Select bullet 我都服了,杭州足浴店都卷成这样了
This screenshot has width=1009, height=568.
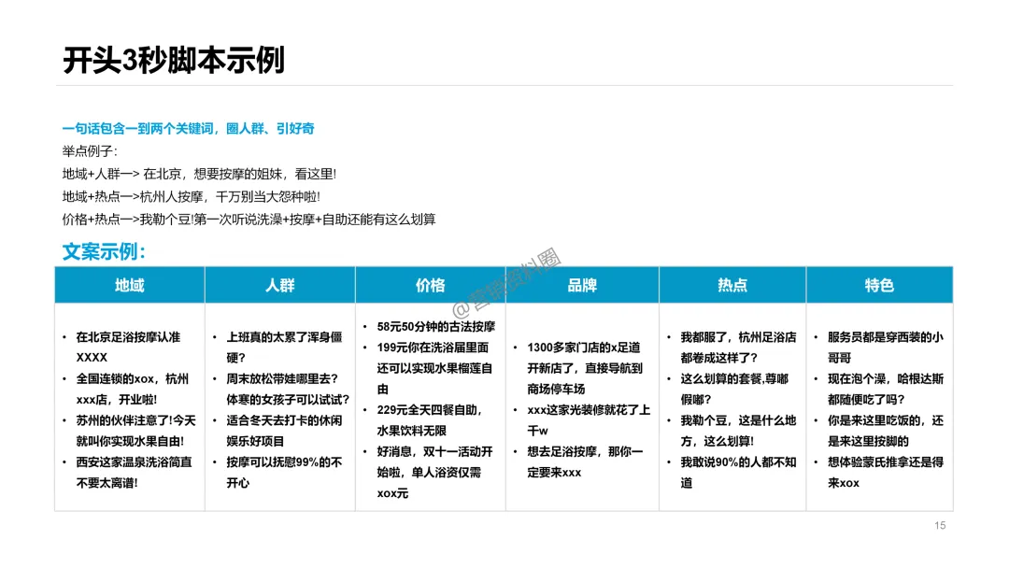click(x=738, y=348)
